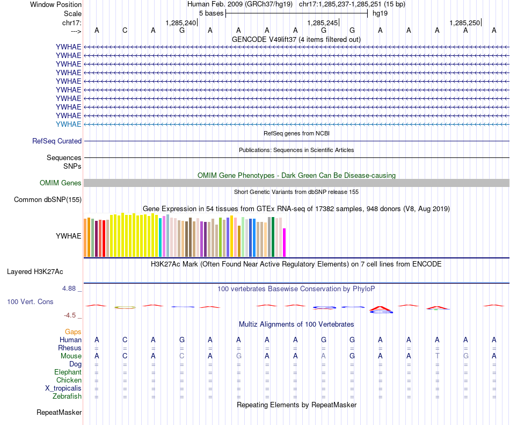Click the Mouse species row label
This screenshot has height=425, width=510.
[x=71, y=356]
